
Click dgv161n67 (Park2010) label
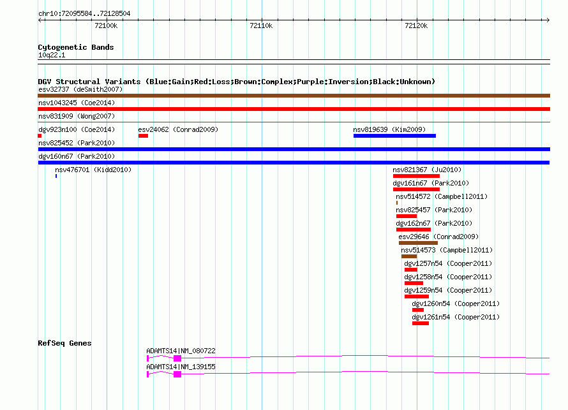click(431, 183)
